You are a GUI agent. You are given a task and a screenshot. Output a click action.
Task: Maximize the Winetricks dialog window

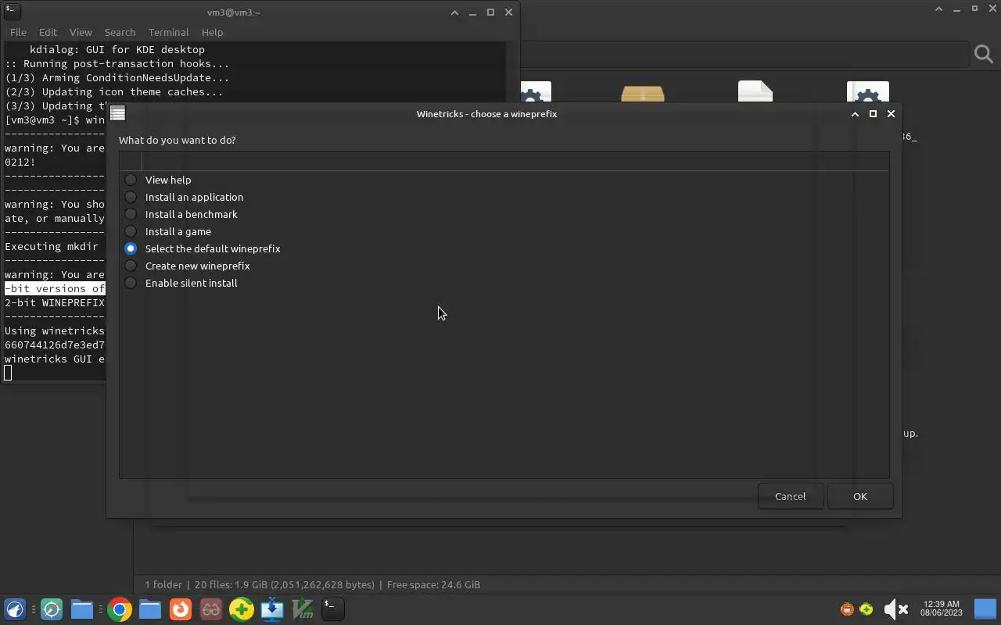click(873, 114)
